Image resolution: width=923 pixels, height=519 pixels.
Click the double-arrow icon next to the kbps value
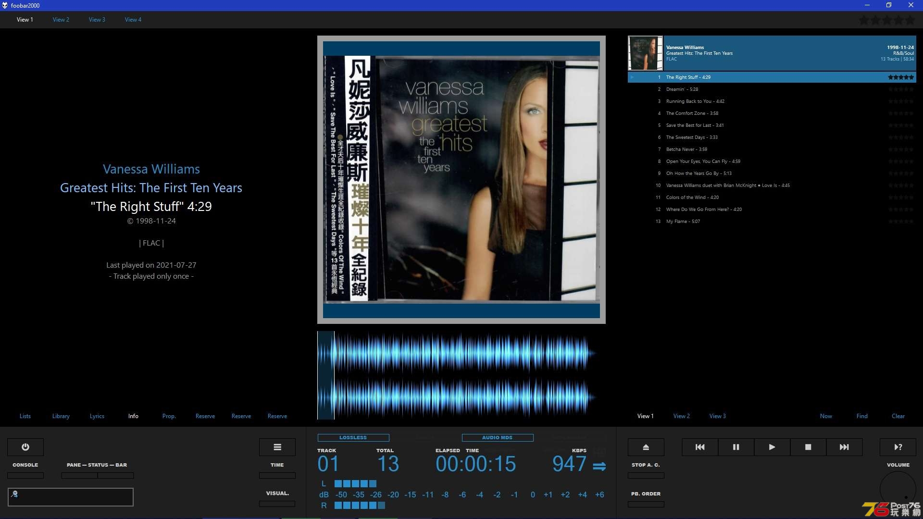coord(599,466)
